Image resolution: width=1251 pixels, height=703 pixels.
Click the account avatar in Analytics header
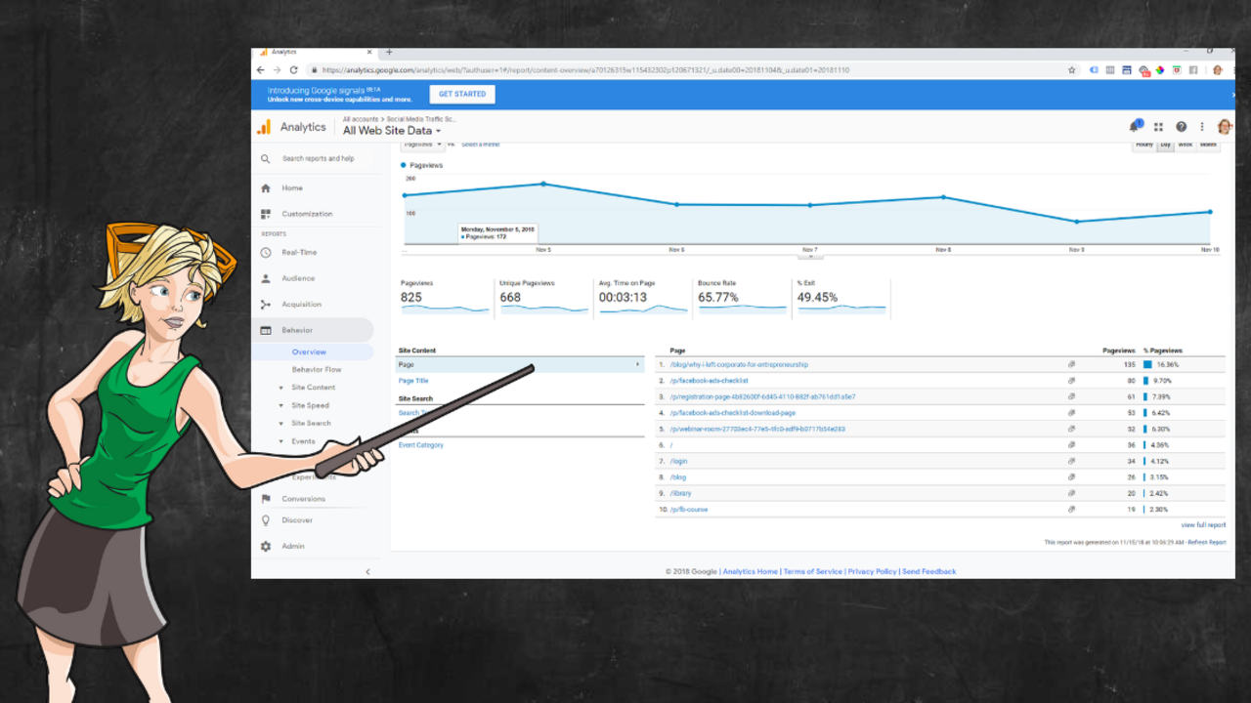click(1224, 127)
